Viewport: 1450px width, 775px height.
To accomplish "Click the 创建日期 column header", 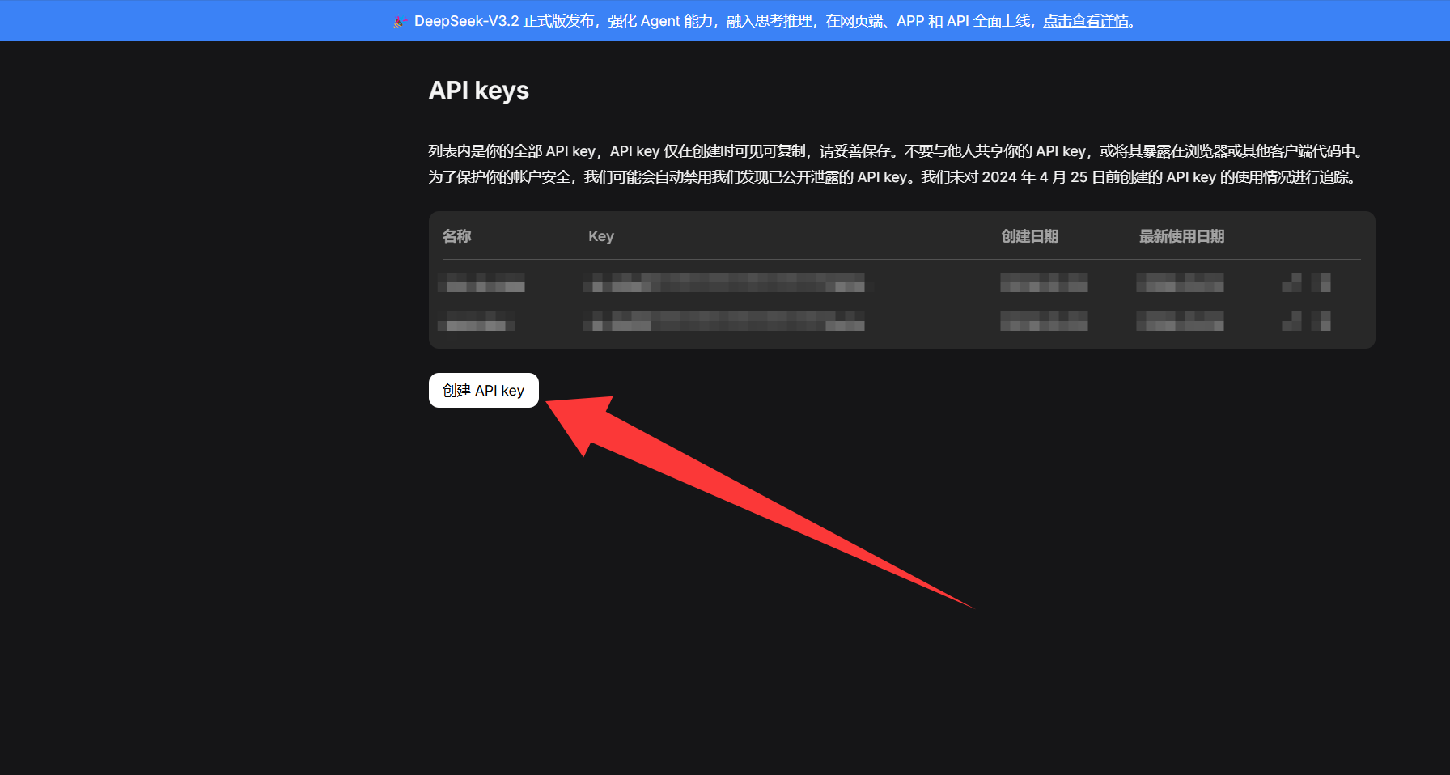I will [x=1029, y=236].
